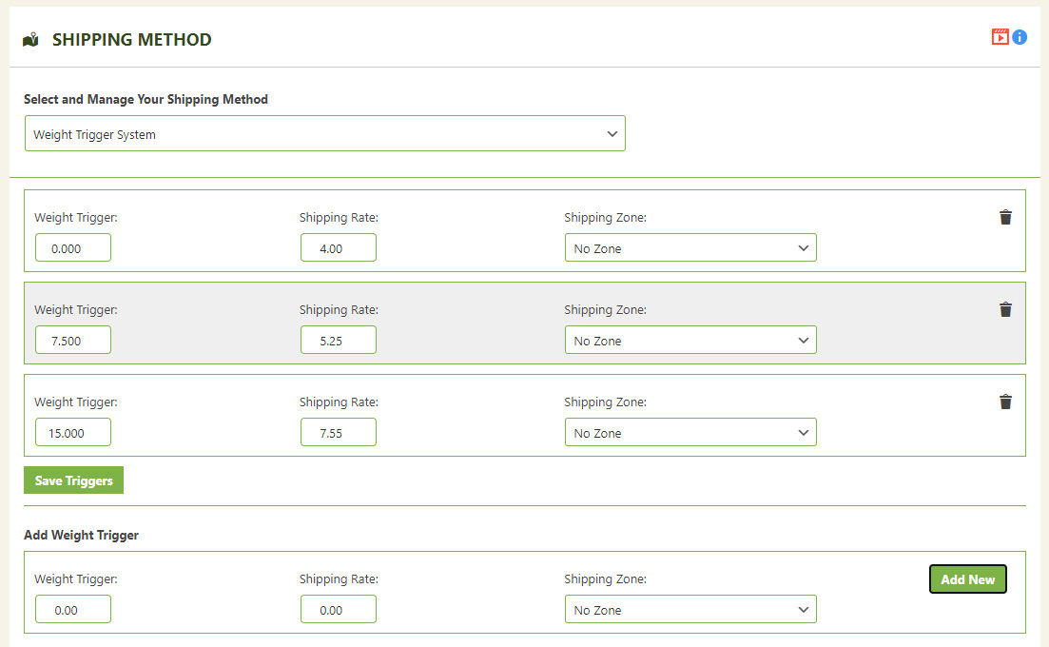The width and height of the screenshot is (1049, 647).
Task: Open Shipping Zone dropdown in Add Weight Trigger
Action: tap(690, 610)
